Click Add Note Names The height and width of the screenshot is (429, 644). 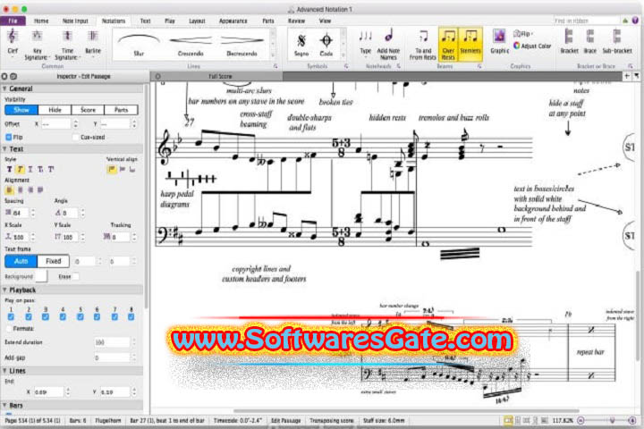pos(388,45)
